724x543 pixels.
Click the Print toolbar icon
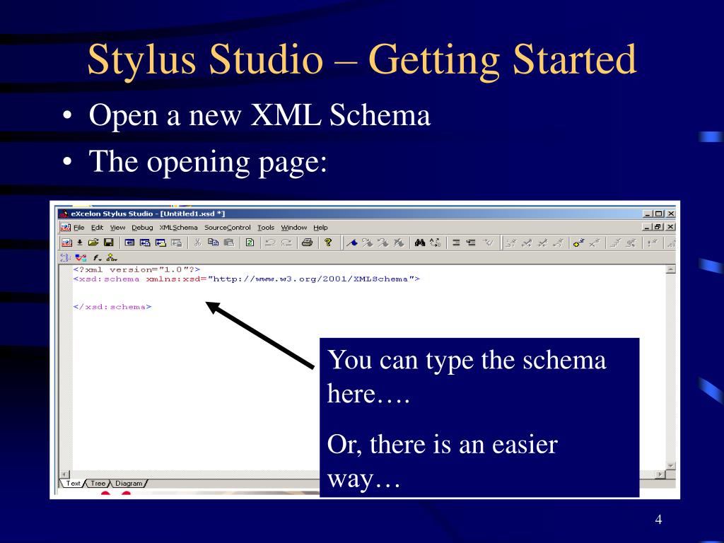tap(307, 243)
